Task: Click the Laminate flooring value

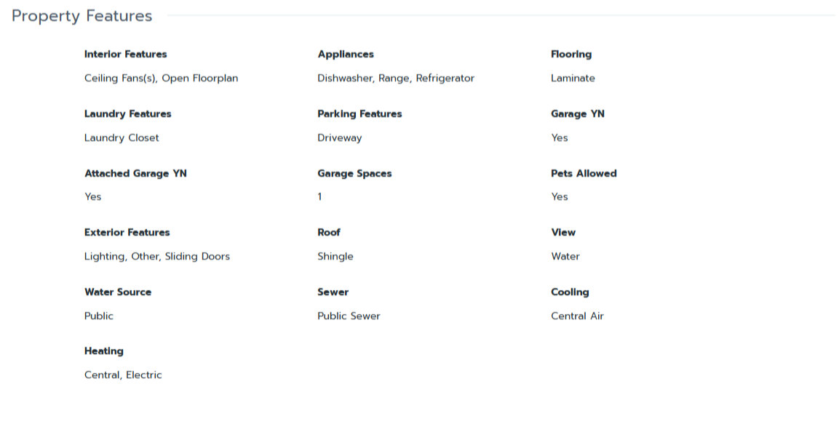Action: tap(573, 79)
